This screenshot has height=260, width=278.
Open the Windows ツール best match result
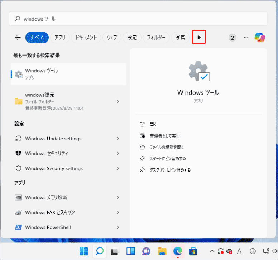(x=68, y=74)
